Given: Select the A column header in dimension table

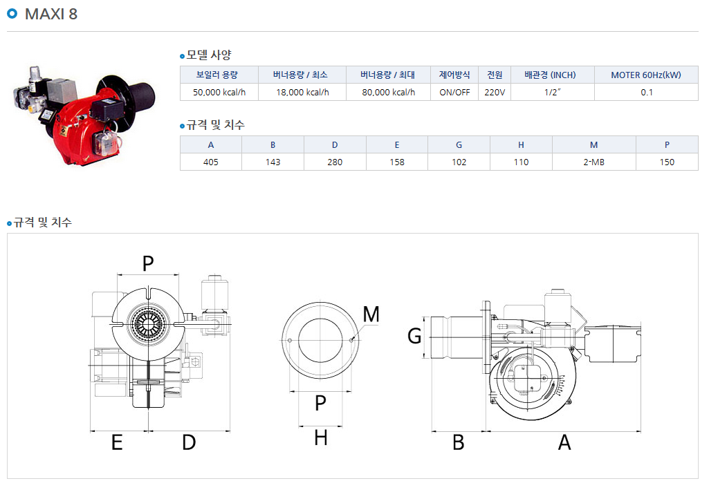Looking at the screenshot, I should click(211, 145).
